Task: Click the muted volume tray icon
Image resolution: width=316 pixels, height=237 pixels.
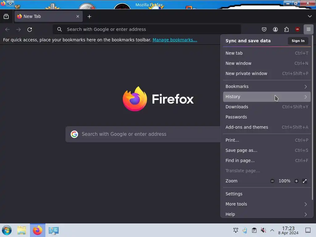Action: 263,230
